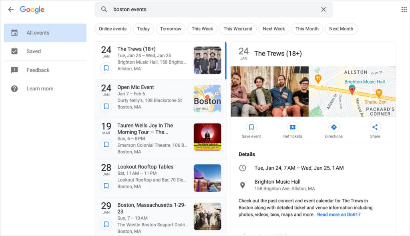
Task: Click the back arrow beside Google logo
Action: click(x=11, y=10)
